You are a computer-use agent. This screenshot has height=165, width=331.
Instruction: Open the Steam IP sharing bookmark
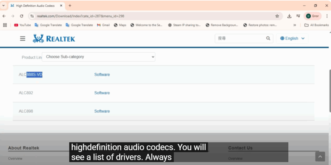pyautogui.click(x=184, y=25)
